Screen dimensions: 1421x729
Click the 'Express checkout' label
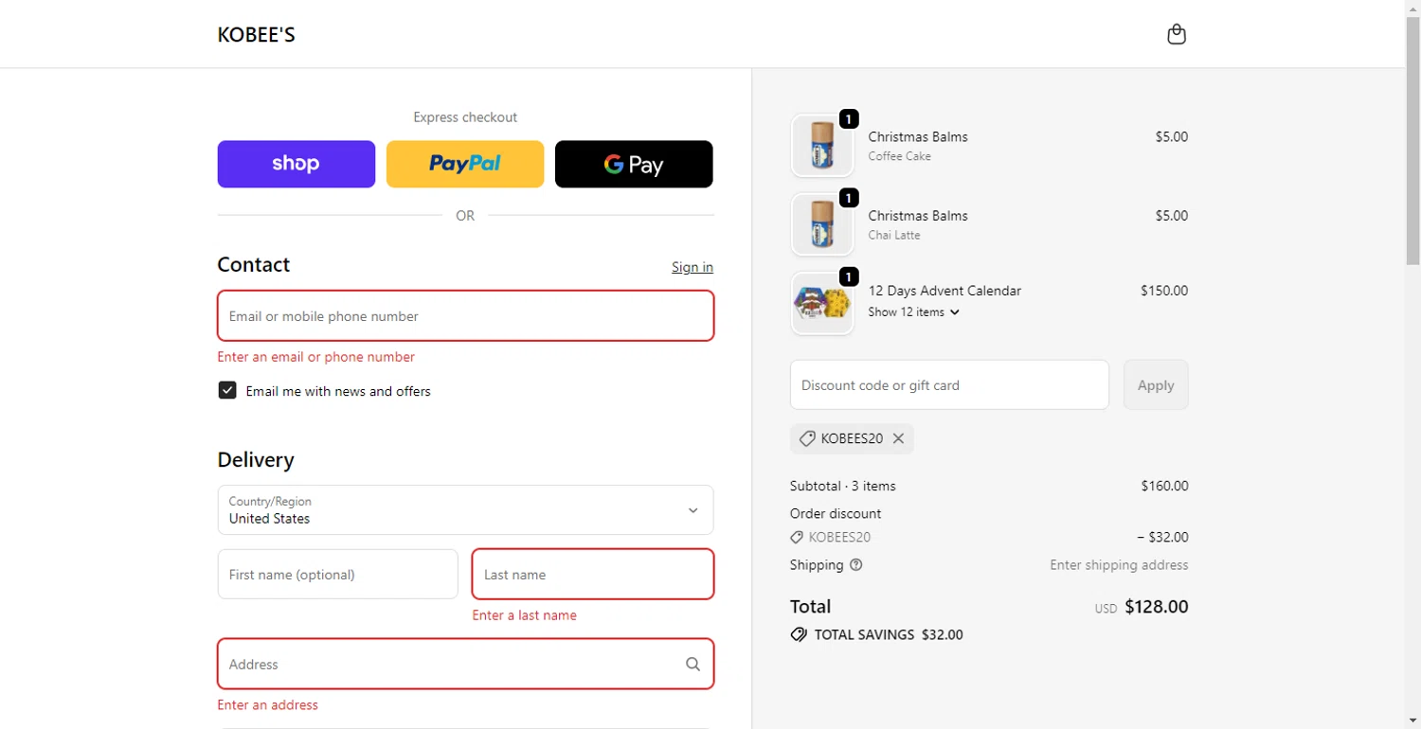pos(465,117)
